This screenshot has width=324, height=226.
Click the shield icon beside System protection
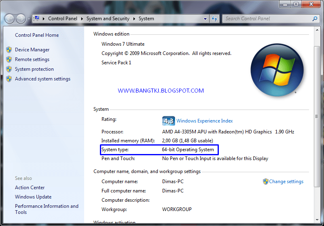(x=9, y=69)
